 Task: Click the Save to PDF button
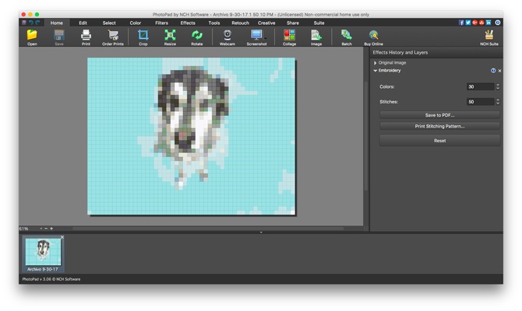[x=439, y=115]
